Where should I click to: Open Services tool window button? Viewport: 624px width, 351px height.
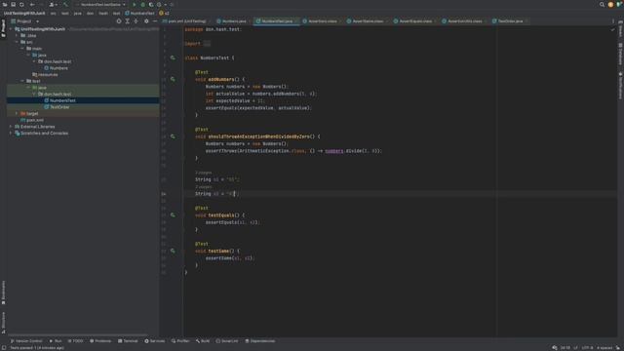[x=155, y=341]
